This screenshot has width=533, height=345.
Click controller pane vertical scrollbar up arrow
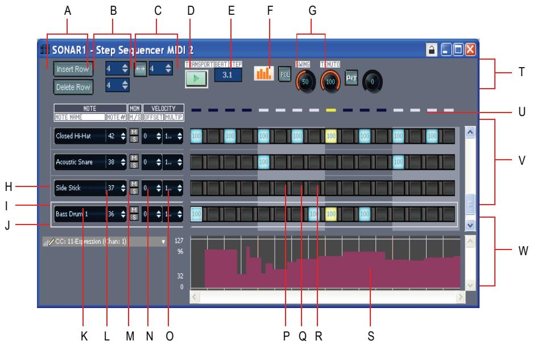click(470, 241)
